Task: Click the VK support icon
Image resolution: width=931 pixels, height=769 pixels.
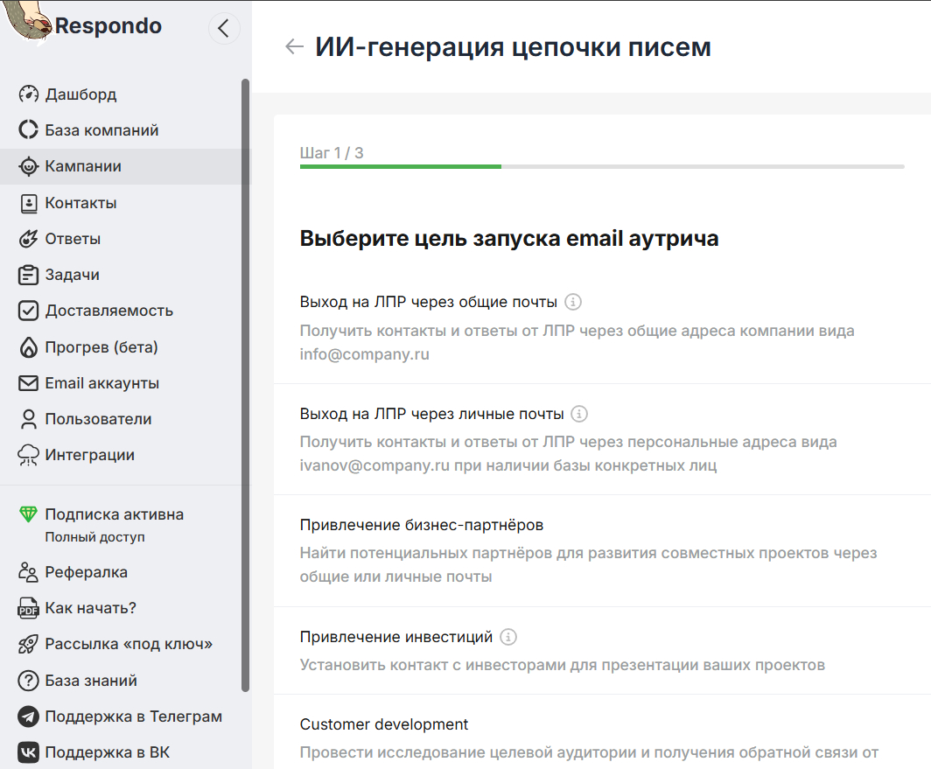Action: (x=28, y=752)
